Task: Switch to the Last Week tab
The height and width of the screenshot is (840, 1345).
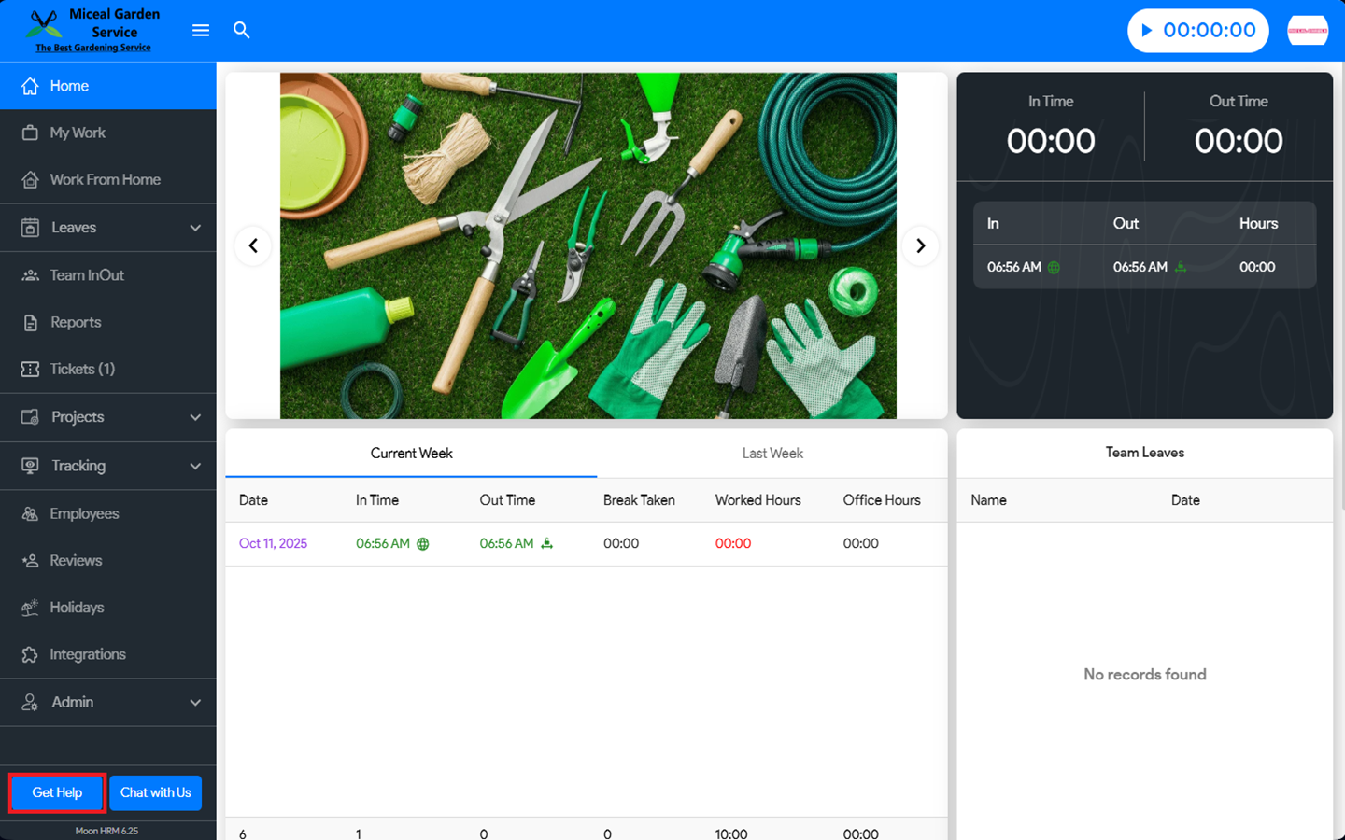Action: click(x=772, y=454)
